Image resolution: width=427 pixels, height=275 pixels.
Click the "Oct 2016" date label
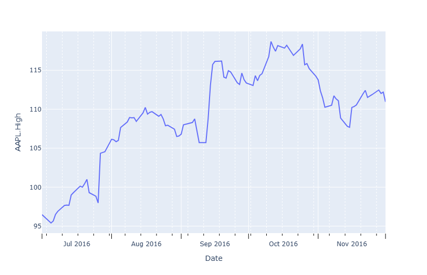click(283, 244)
